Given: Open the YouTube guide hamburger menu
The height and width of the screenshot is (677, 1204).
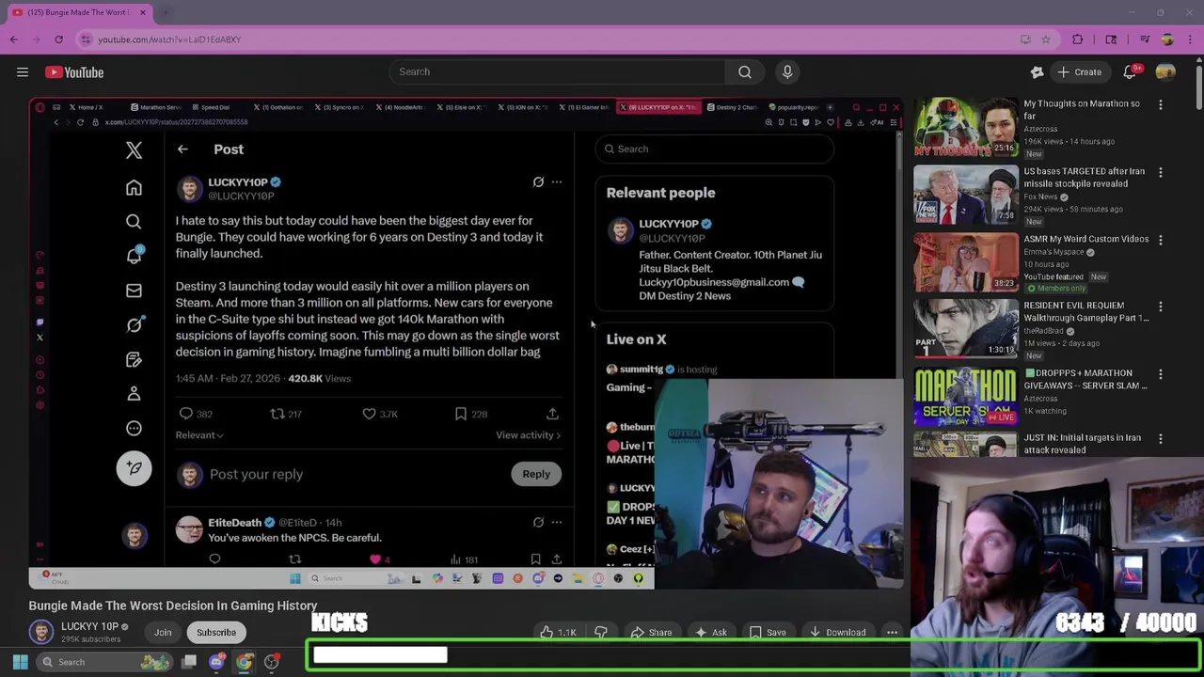Looking at the screenshot, I should [x=23, y=72].
